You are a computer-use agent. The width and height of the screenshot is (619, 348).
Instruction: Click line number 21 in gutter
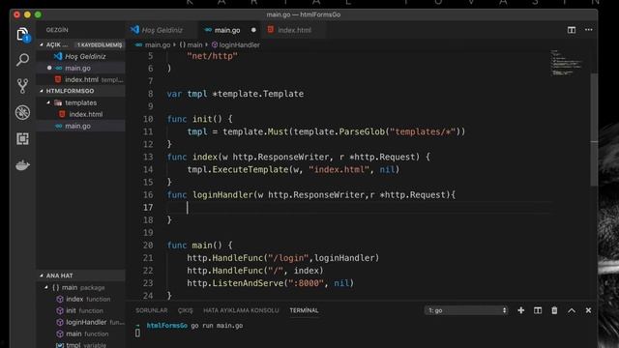coord(148,258)
